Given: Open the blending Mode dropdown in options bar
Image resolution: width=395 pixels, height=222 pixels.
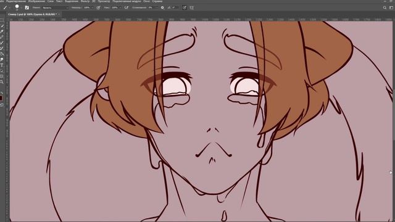Looking at the screenshot, I should click(55, 8).
